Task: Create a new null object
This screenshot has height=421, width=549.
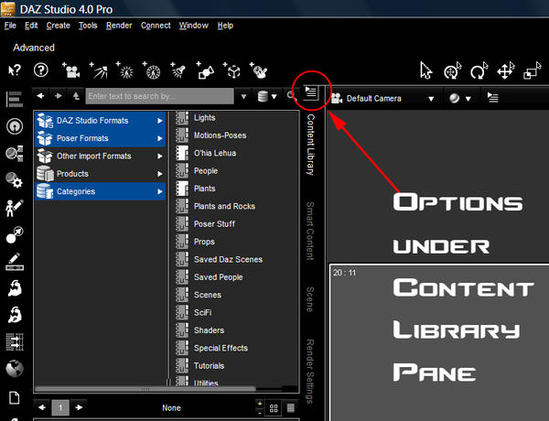Action: pyautogui.click(x=231, y=70)
